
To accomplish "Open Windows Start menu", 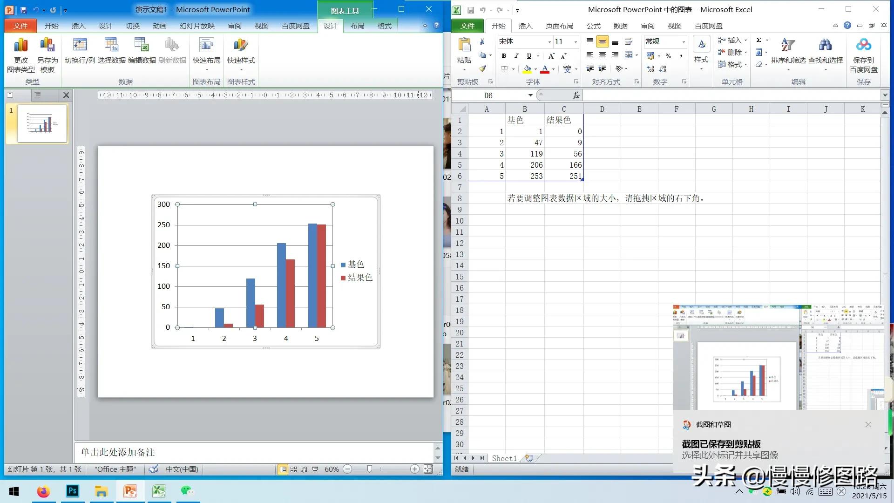I will (x=14, y=491).
